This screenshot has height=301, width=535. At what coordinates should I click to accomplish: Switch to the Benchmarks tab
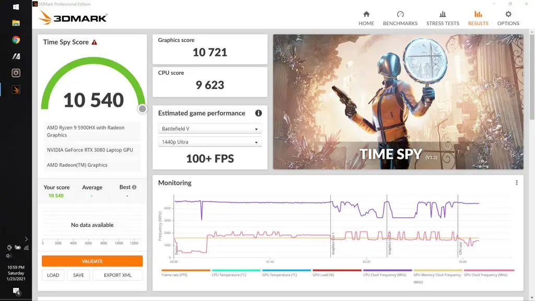tap(400, 18)
